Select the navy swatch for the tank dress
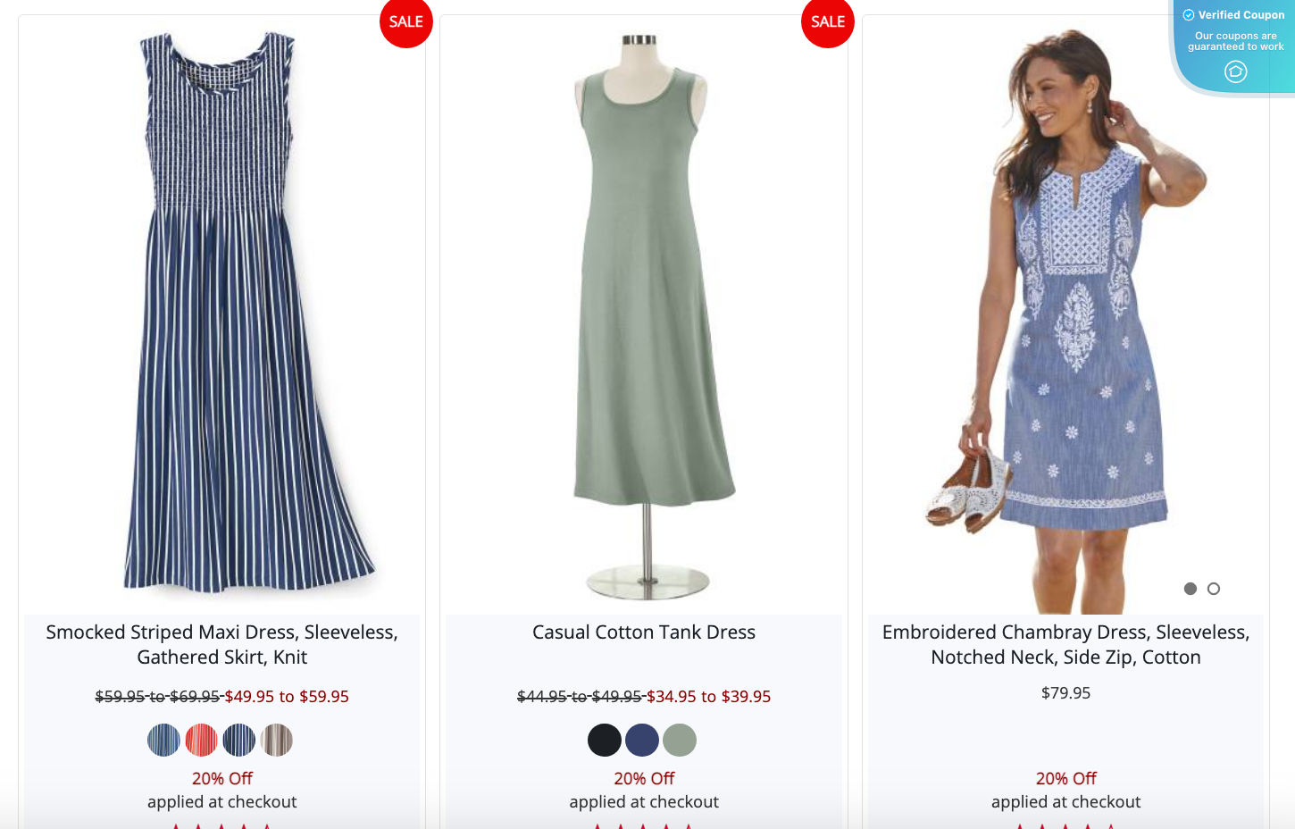 click(x=643, y=740)
